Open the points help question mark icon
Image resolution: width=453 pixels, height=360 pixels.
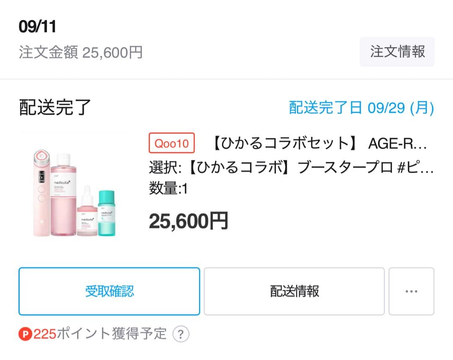180,334
